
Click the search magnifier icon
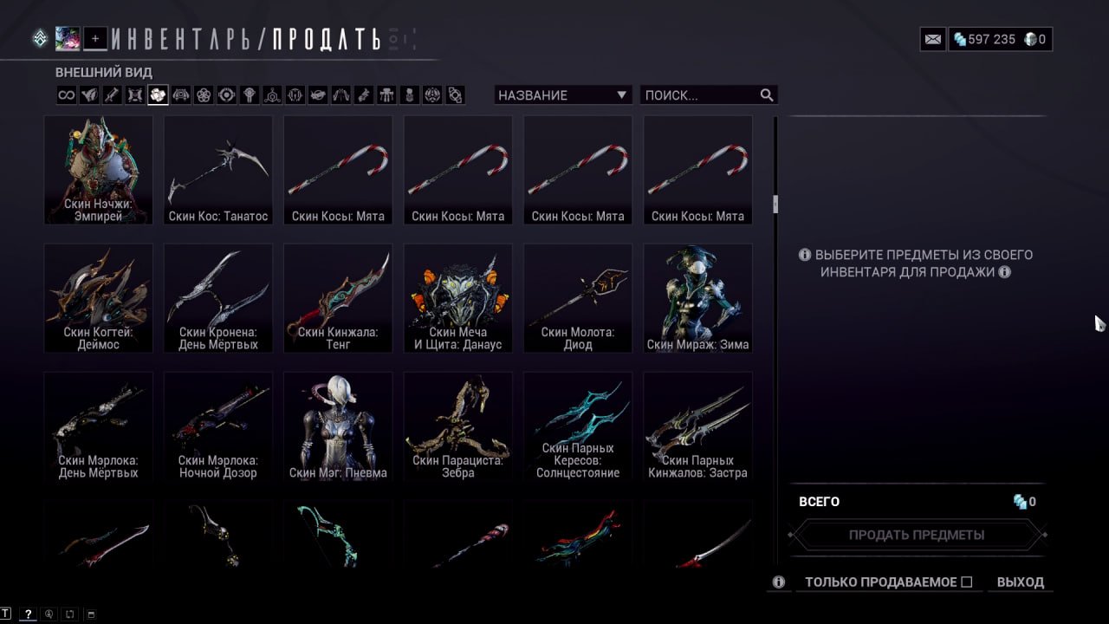[x=767, y=95]
